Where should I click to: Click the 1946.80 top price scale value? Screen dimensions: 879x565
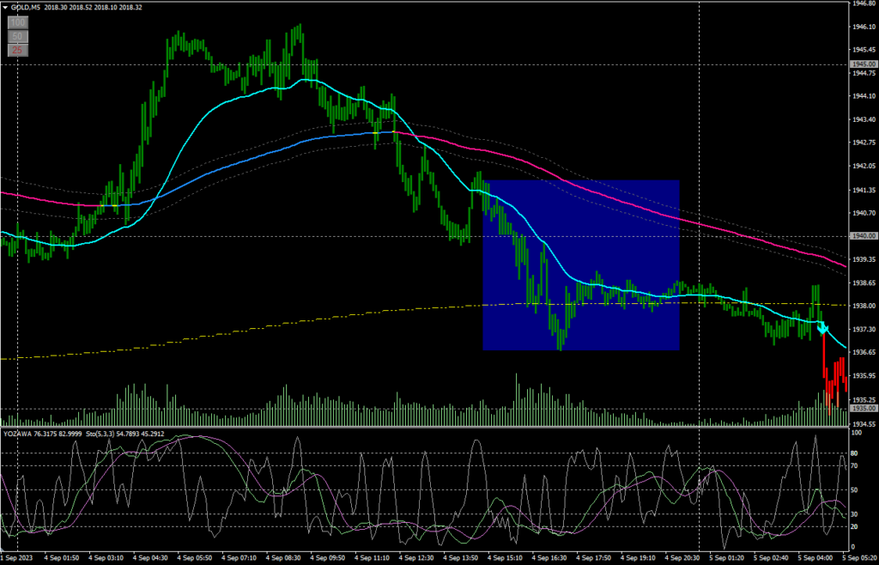863,4
